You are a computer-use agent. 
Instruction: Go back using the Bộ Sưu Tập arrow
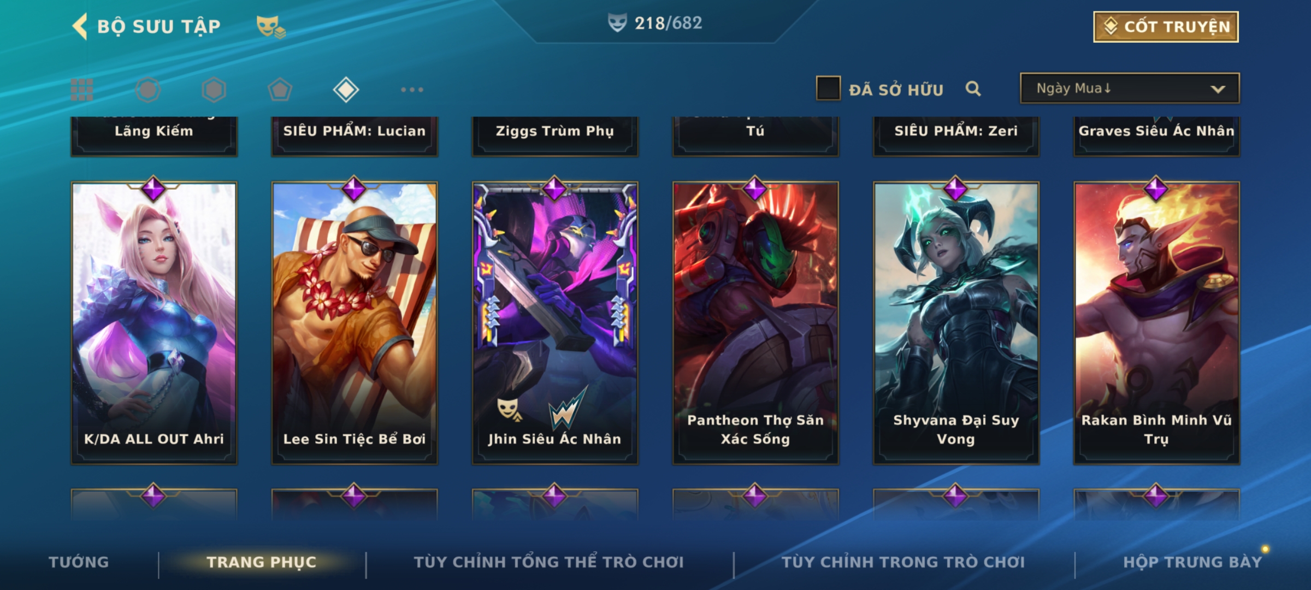[80, 26]
